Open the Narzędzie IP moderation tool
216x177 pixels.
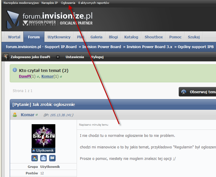(x=49, y=3)
